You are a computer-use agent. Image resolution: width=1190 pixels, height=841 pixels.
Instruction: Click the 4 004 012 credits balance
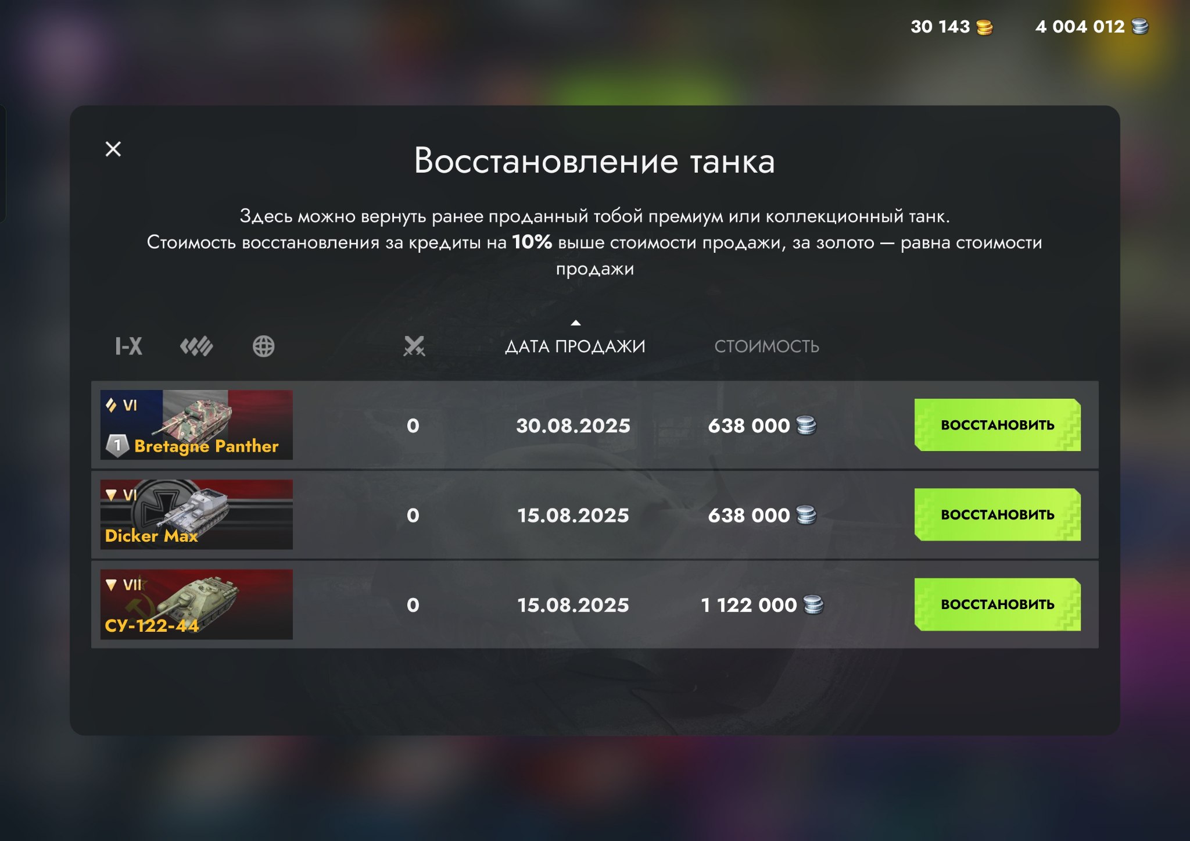[1080, 27]
